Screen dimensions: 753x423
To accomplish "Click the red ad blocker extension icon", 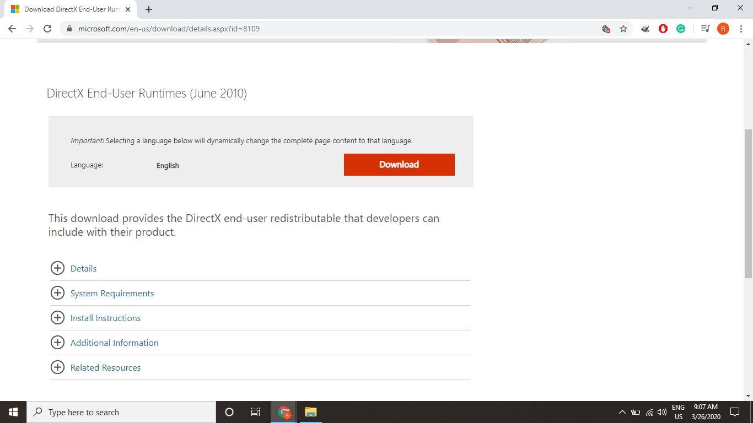I will click(x=663, y=29).
